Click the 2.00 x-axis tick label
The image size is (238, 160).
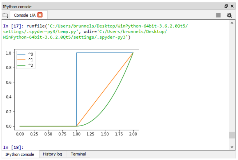tap(133, 134)
